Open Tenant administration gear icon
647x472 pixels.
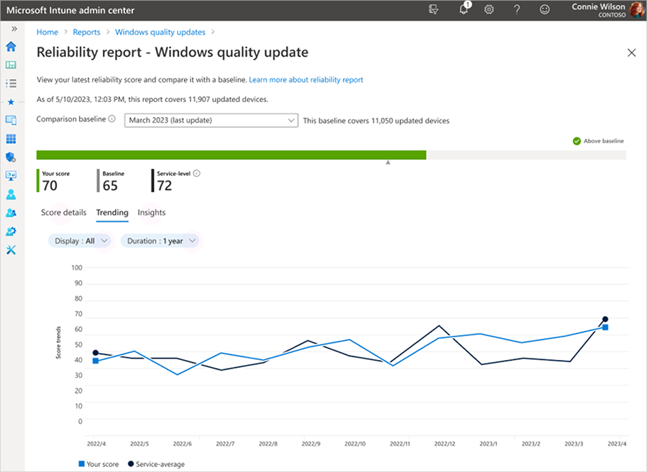[11, 231]
